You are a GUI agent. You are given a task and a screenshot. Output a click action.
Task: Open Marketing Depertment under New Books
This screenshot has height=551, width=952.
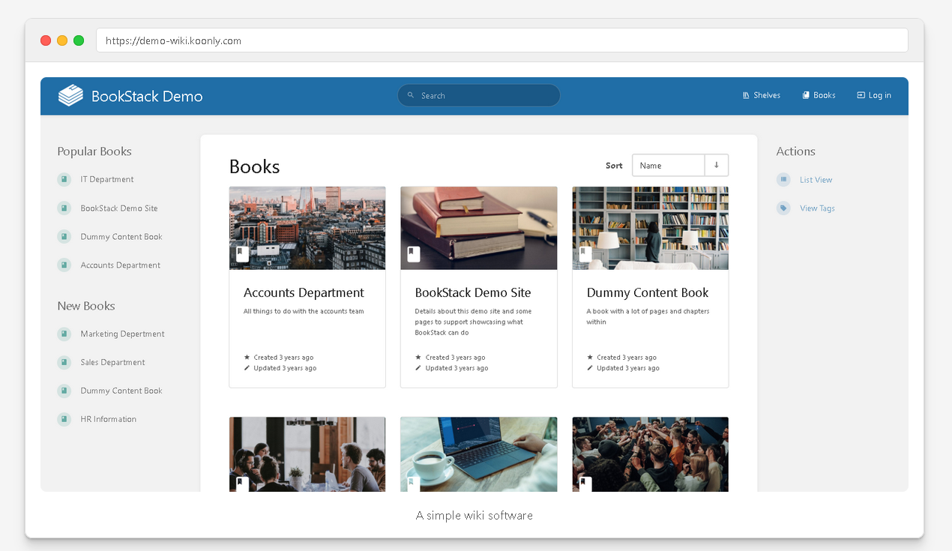pos(123,334)
